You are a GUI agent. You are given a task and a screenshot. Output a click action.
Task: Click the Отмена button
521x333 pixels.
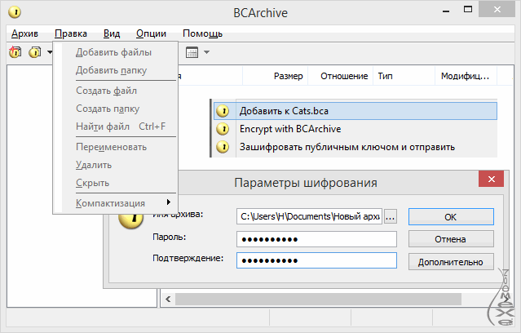451,239
